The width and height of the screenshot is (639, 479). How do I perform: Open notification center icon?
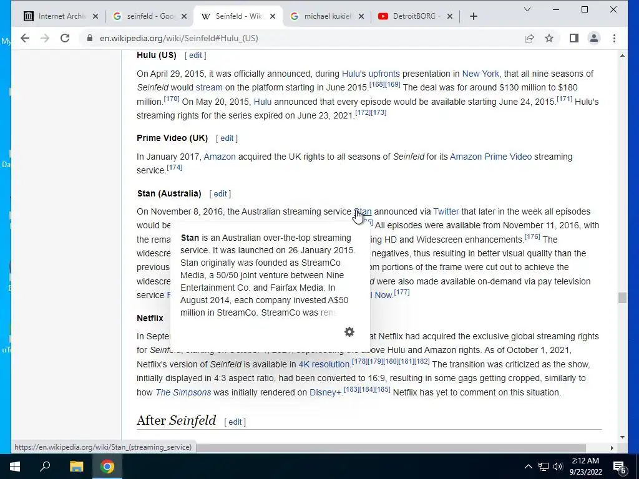click(x=619, y=467)
